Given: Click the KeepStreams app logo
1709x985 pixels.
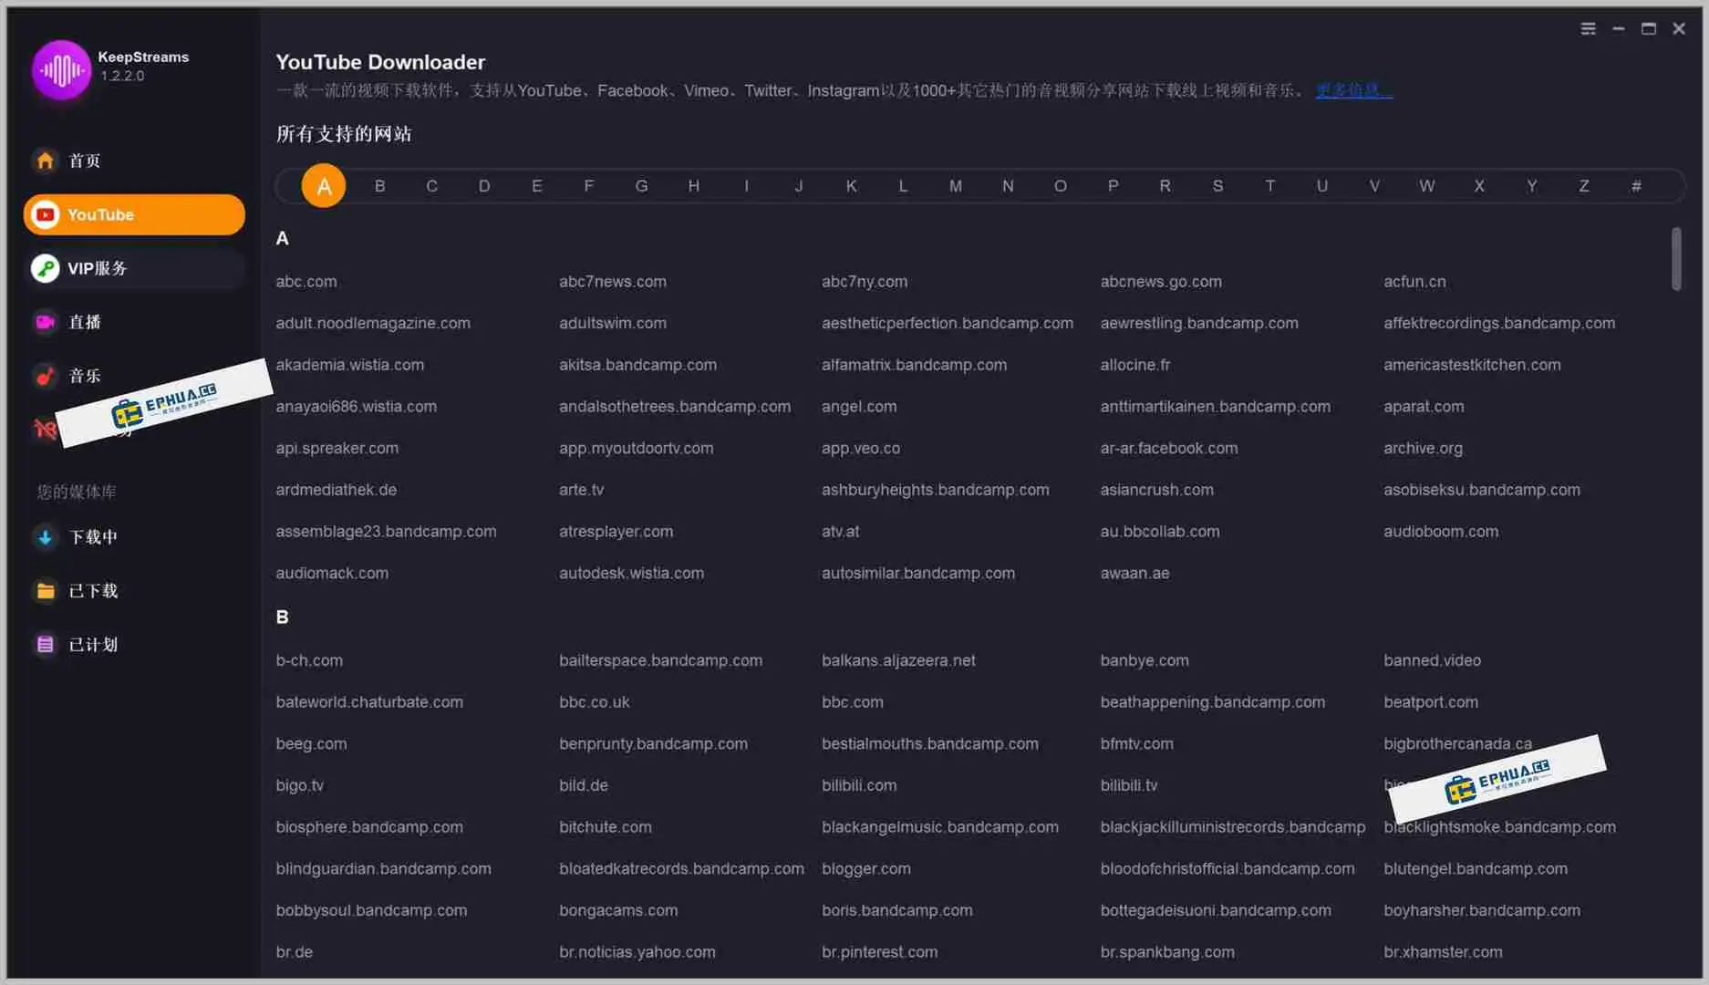Looking at the screenshot, I should coord(61,70).
